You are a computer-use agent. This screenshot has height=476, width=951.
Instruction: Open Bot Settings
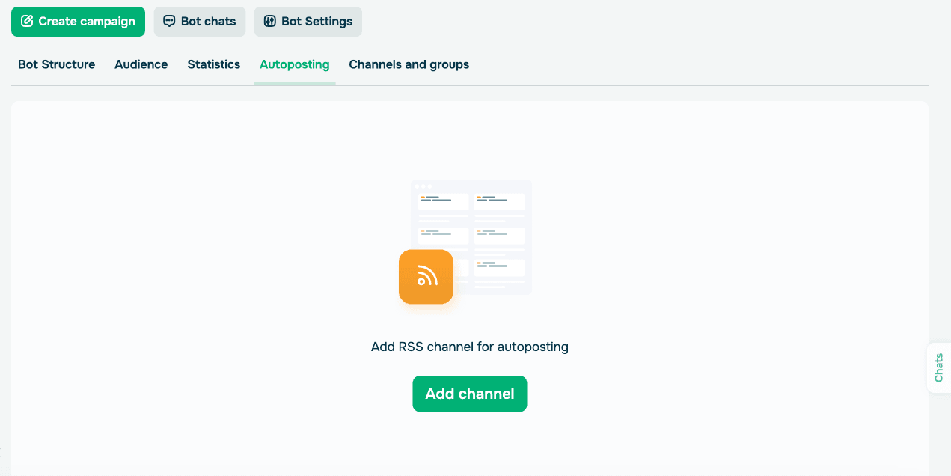click(x=308, y=22)
